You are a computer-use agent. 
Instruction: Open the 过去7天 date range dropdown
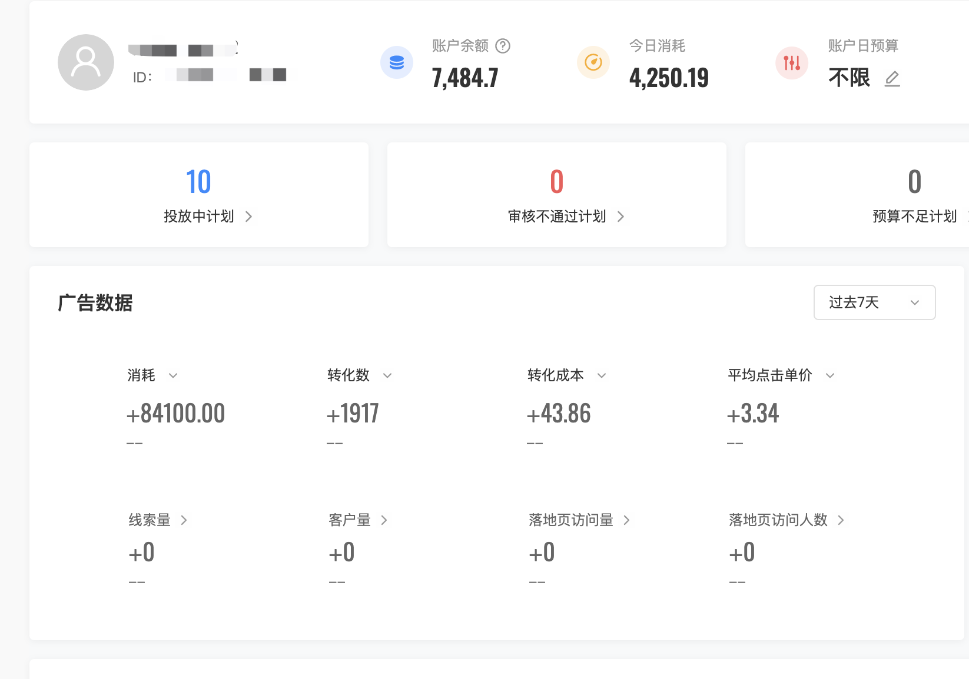[875, 302]
